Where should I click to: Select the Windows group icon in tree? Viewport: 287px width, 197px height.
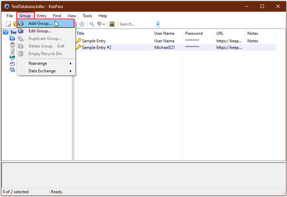[12, 45]
